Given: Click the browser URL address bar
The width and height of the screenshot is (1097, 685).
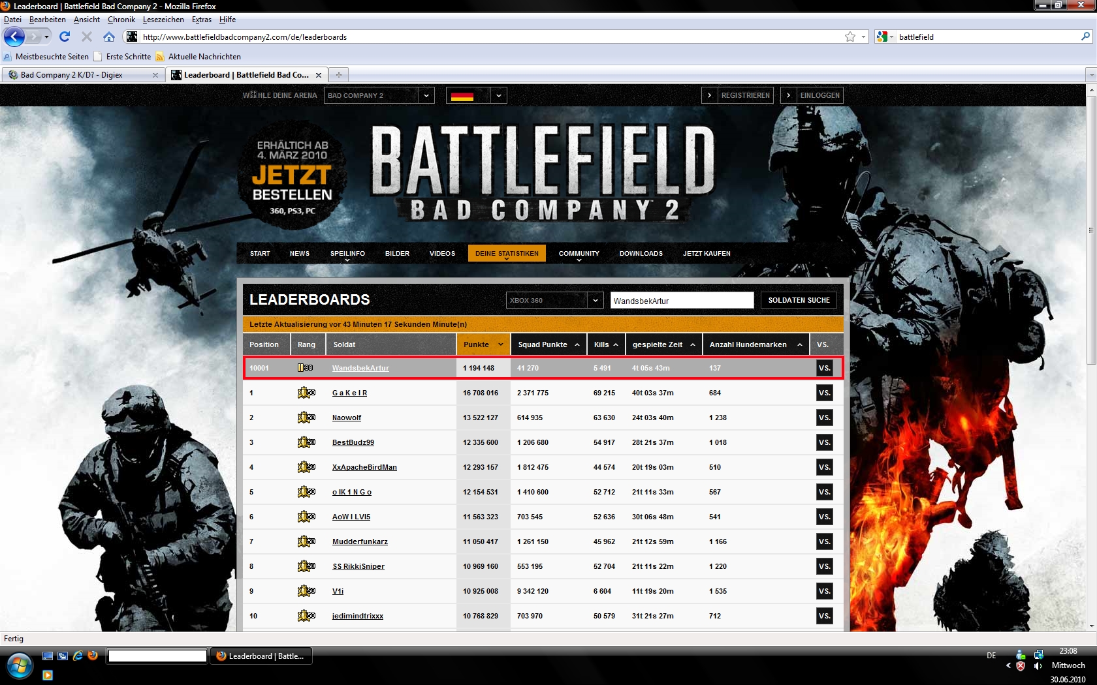Looking at the screenshot, I should [x=490, y=37].
